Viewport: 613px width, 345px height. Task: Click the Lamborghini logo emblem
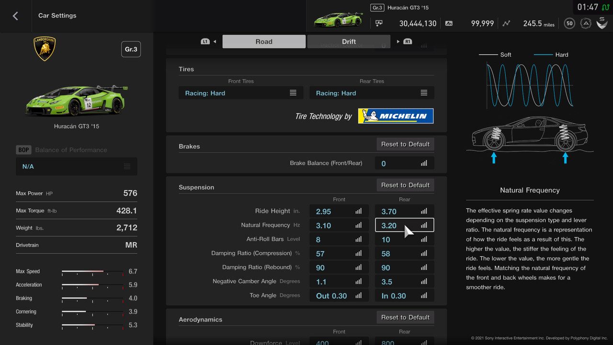(x=45, y=48)
